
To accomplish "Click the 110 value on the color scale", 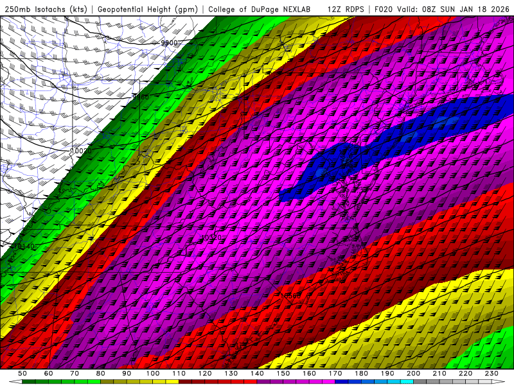I will coord(179,373).
